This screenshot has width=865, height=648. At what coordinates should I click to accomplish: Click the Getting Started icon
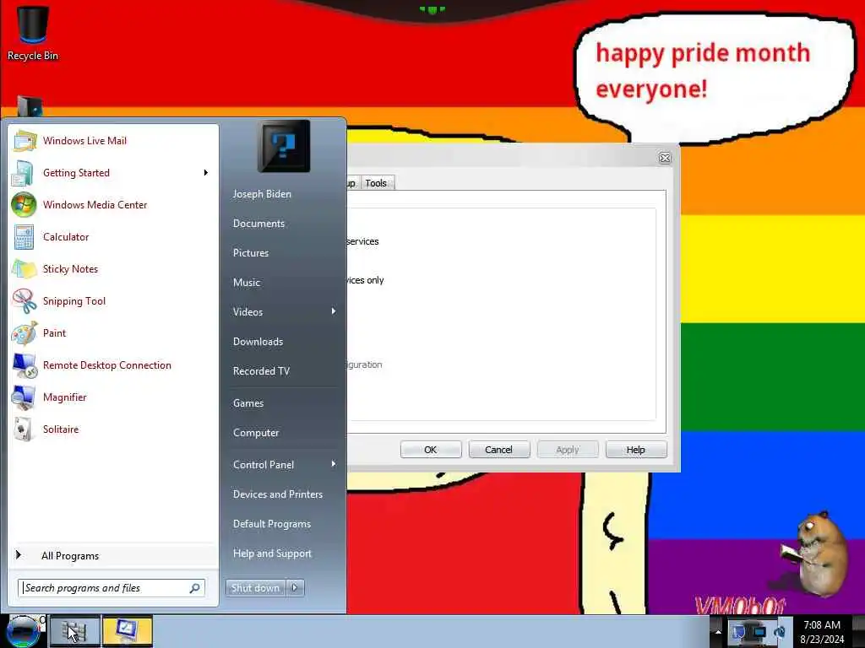(24, 172)
